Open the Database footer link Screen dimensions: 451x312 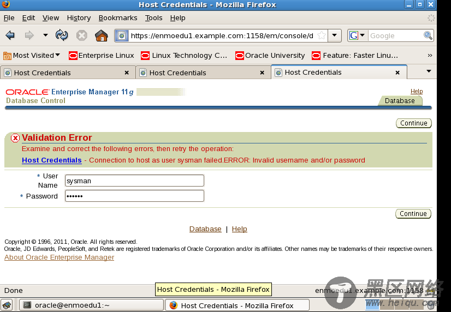coord(205,229)
